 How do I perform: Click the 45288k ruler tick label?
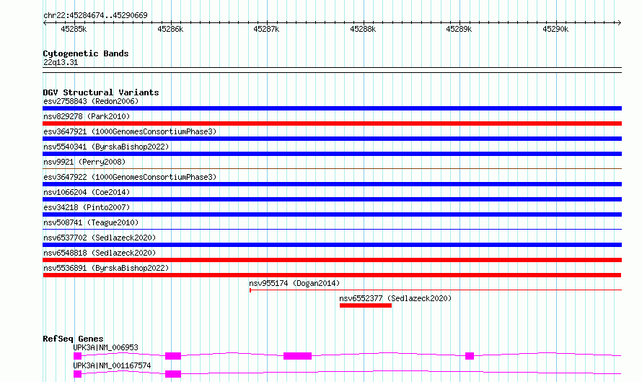point(363,29)
